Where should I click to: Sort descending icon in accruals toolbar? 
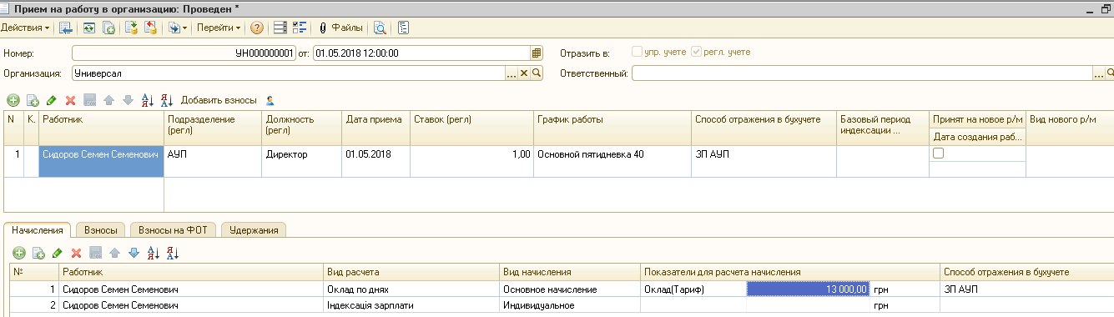172,253
